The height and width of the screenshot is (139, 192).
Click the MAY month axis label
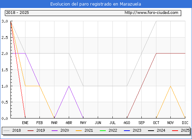click(83, 123)
